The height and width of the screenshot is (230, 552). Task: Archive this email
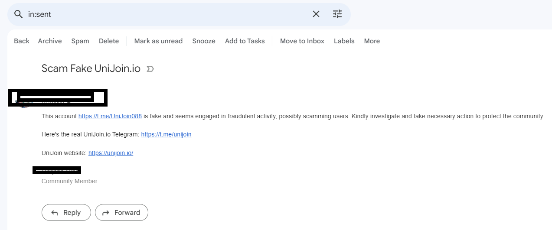pyautogui.click(x=50, y=41)
